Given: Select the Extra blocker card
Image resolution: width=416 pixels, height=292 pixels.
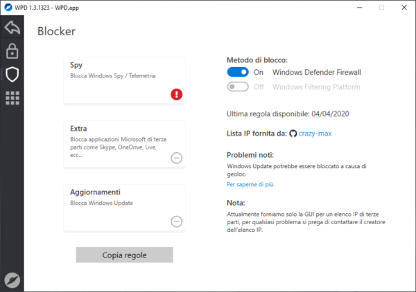Looking at the screenshot, I should (124, 144).
